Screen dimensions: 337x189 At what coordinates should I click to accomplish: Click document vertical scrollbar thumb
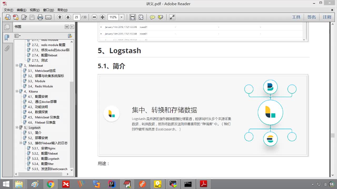click(333, 136)
